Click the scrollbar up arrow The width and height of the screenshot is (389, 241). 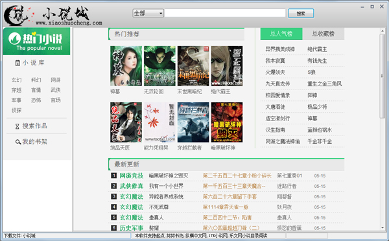pos(382,30)
